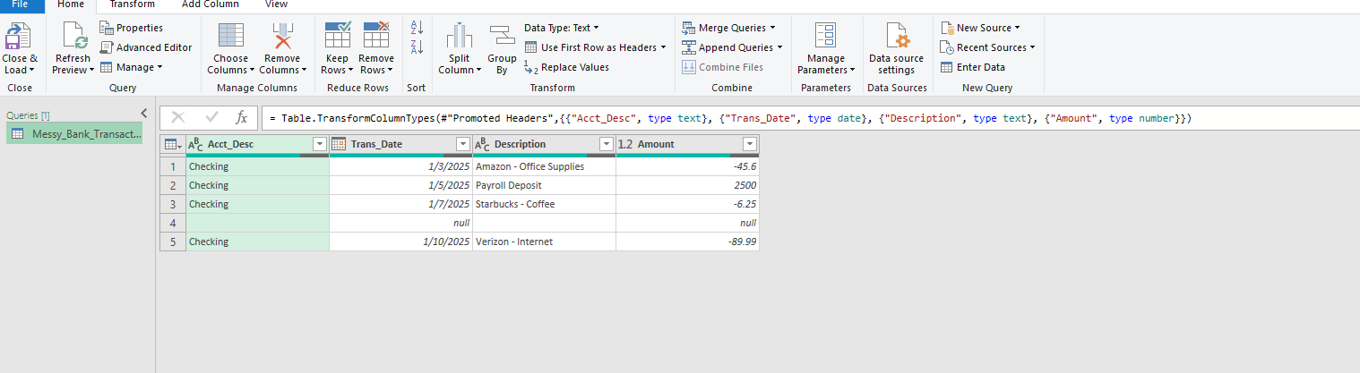
Task: Click the Amount number type icon
Action: pyautogui.click(x=625, y=144)
